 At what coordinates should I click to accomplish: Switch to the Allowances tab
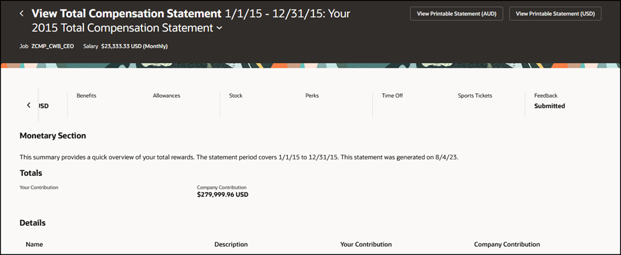tap(166, 96)
